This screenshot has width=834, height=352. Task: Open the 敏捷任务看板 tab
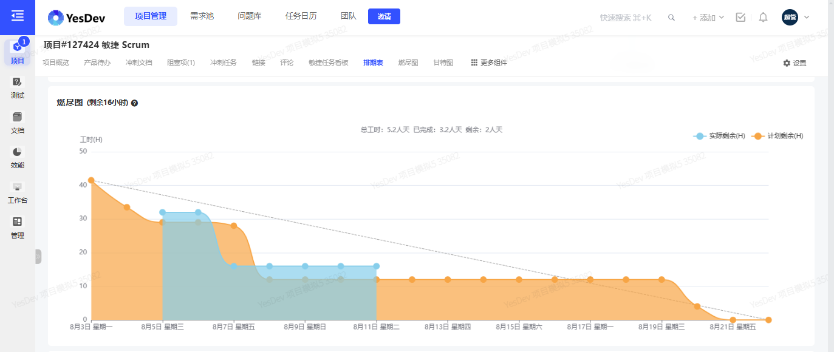click(329, 63)
